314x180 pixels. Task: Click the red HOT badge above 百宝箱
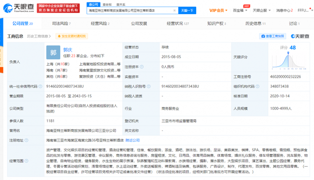point(247,6)
